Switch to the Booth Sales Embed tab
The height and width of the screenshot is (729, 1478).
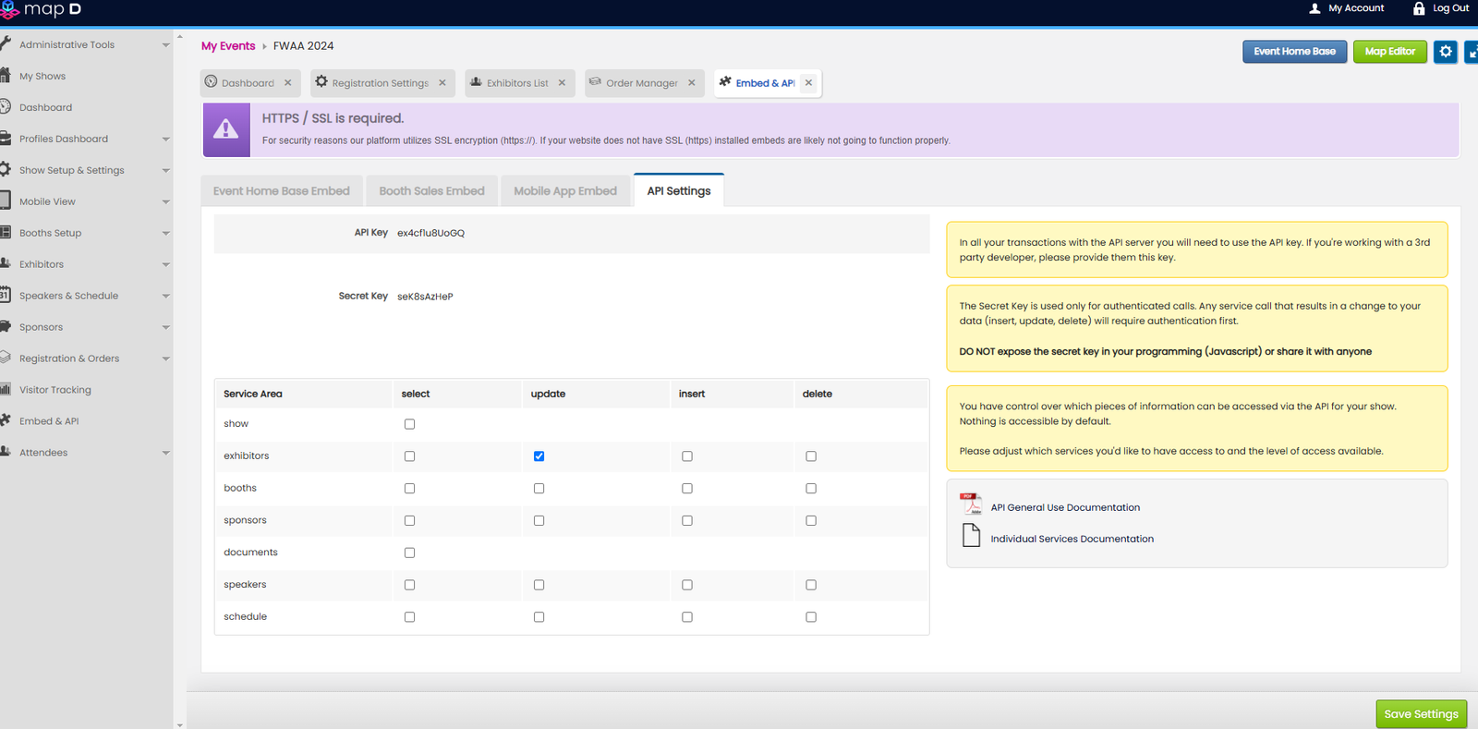(431, 191)
